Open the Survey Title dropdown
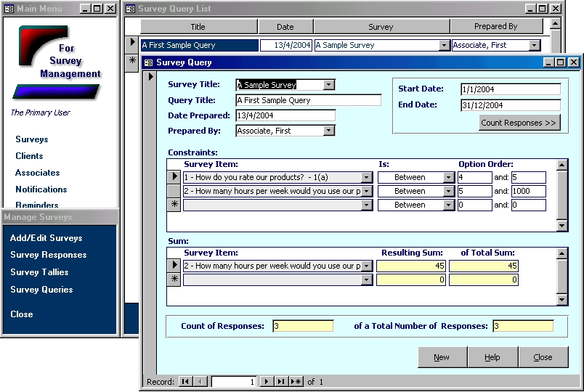The height and width of the screenshot is (392, 584). tap(329, 85)
